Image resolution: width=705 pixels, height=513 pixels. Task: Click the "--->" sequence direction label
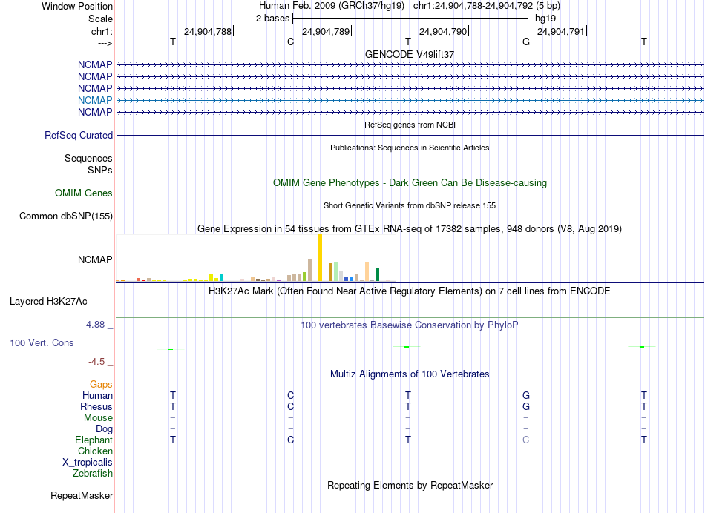point(105,43)
